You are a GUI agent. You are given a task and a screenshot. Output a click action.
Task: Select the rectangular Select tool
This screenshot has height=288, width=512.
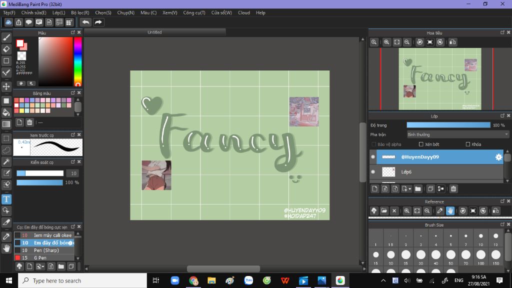[x=6, y=138]
